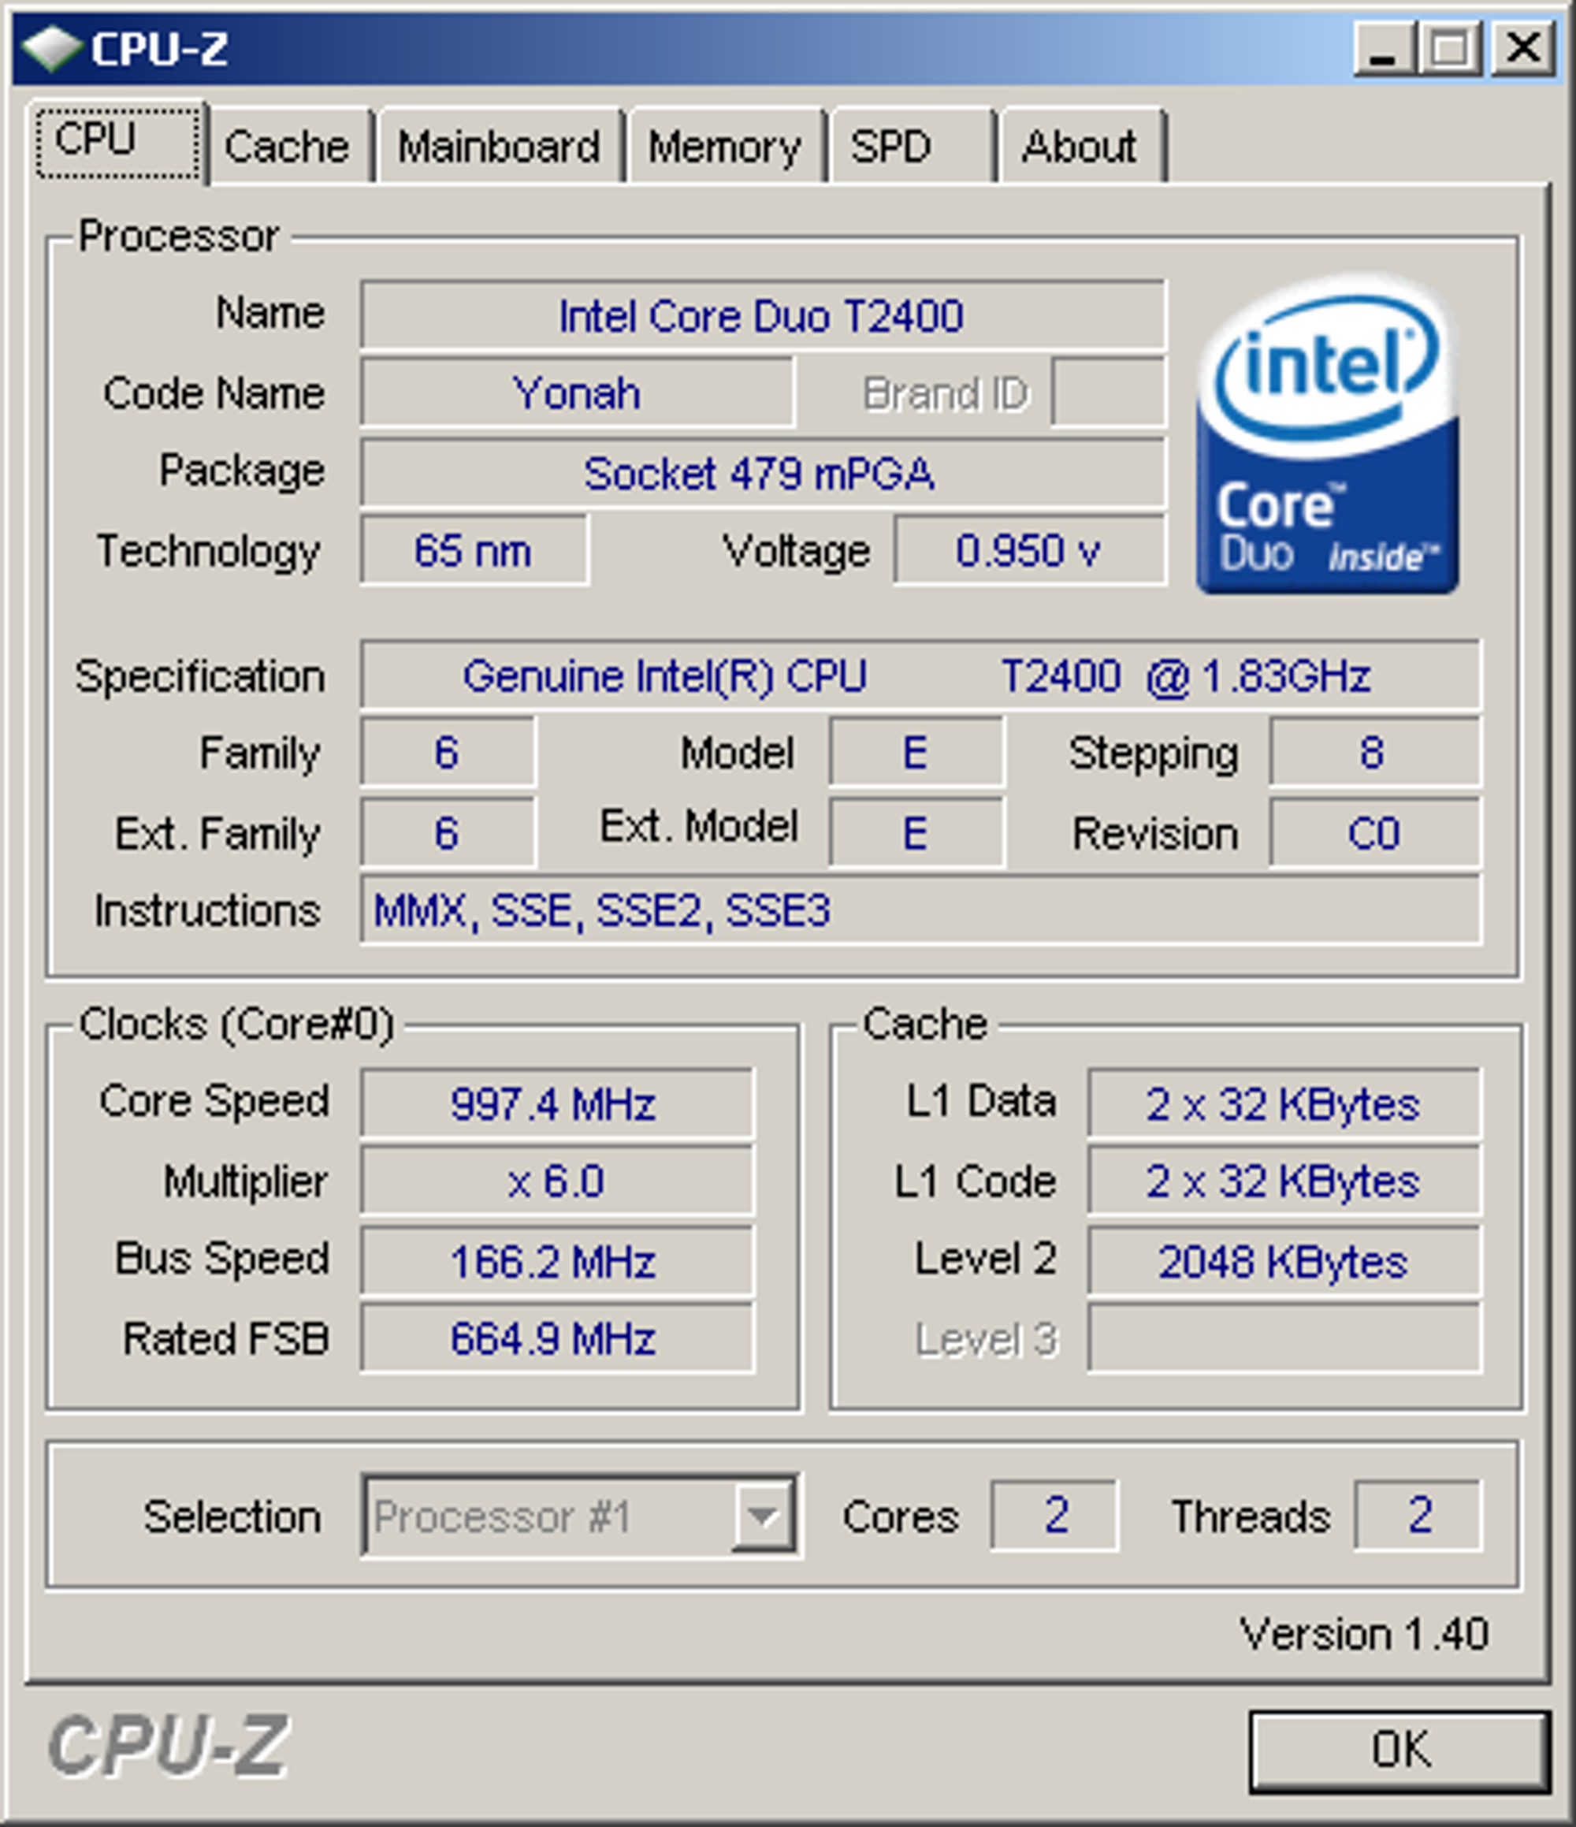Image resolution: width=1576 pixels, height=1827 pixels.
Task: Click the Ext. Family value field
Action: click(448, 833)
